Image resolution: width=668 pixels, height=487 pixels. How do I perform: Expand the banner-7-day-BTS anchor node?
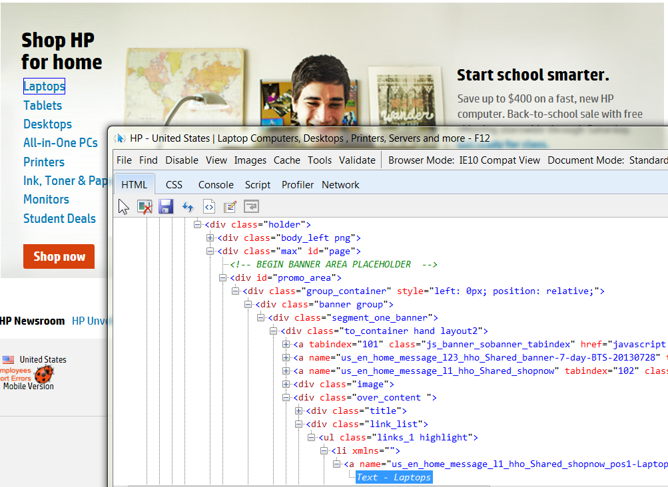coord(286,357)
